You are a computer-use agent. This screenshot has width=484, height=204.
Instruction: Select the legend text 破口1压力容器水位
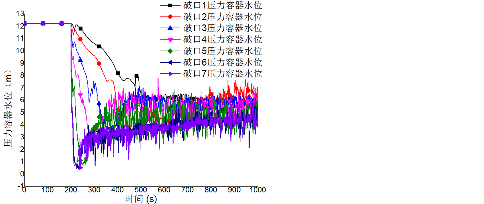pyautogui.click(x=223, y=5)
